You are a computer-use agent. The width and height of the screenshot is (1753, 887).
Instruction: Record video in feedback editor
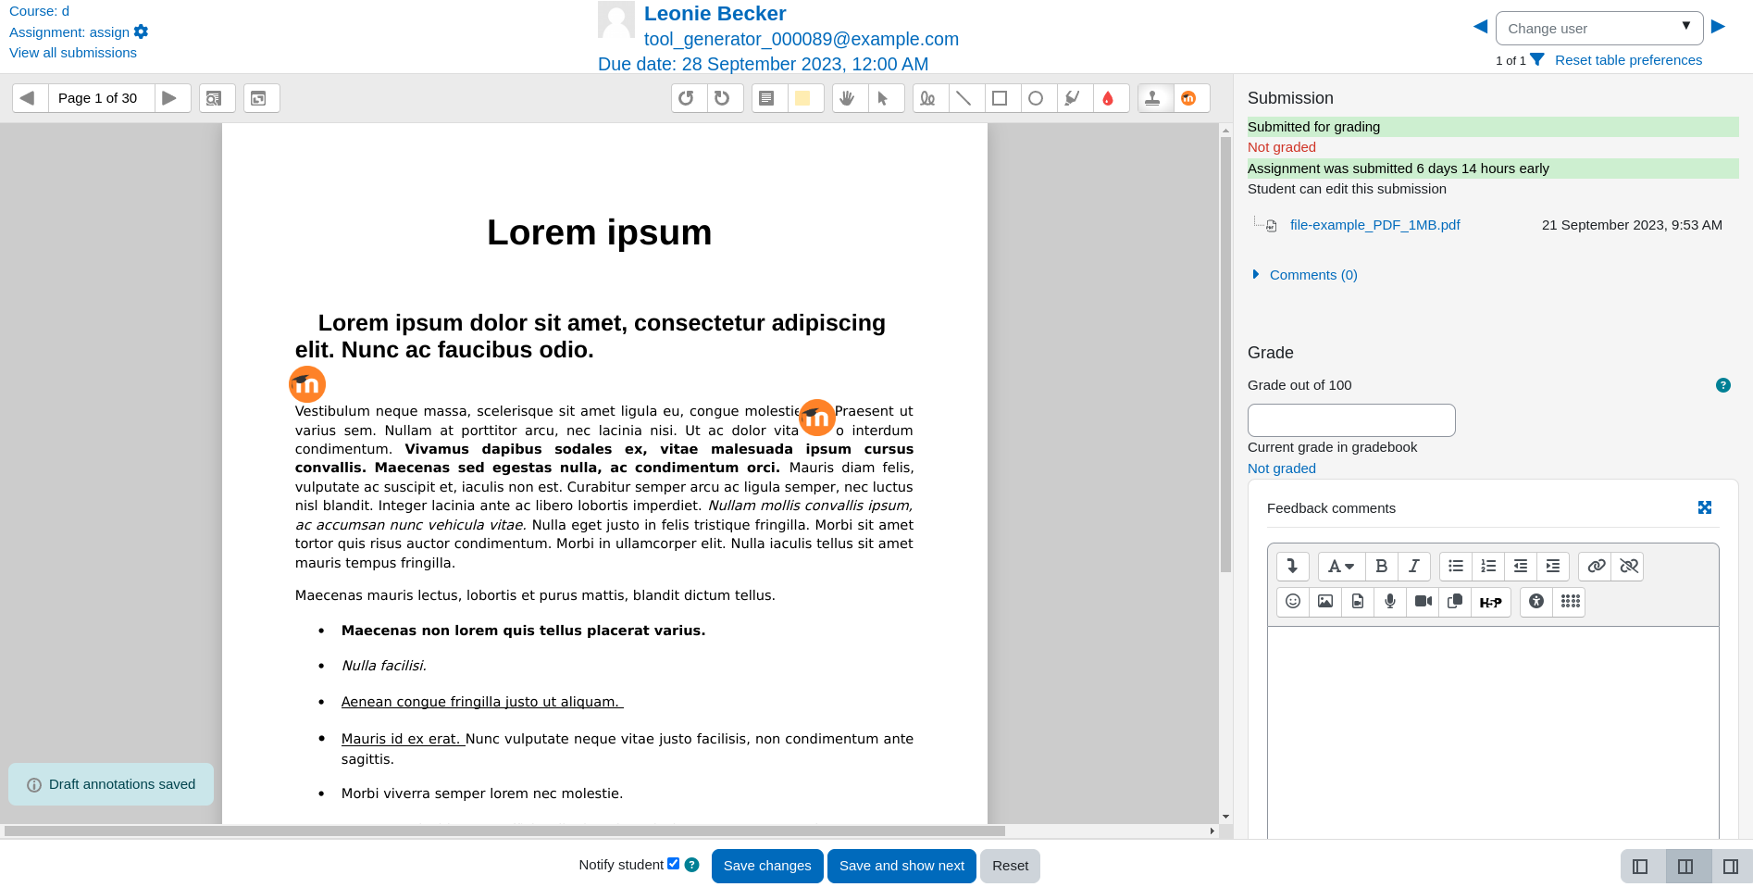(x=1423, y=602)
